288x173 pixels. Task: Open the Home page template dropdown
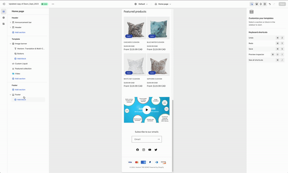tap(163, 4)
